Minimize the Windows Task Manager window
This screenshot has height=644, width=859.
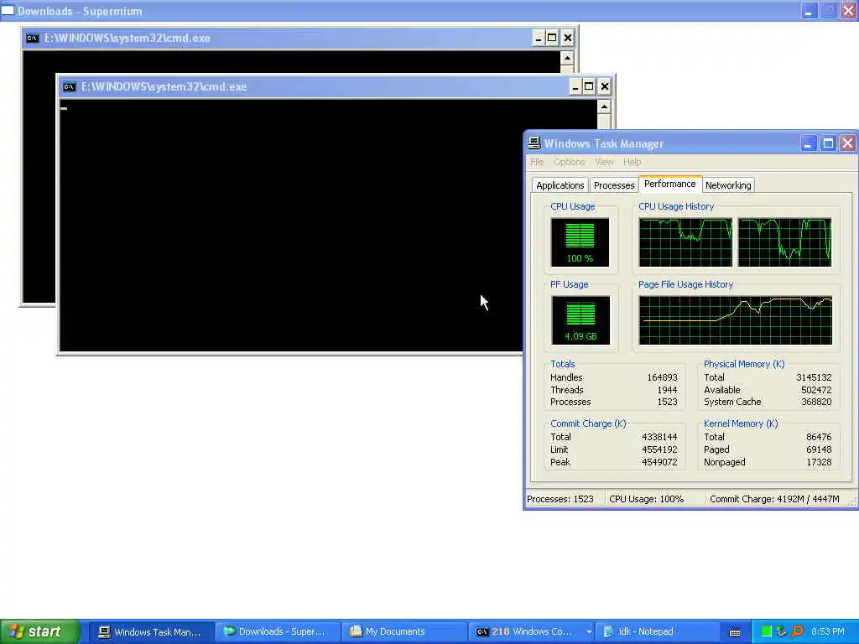point(808,143)
